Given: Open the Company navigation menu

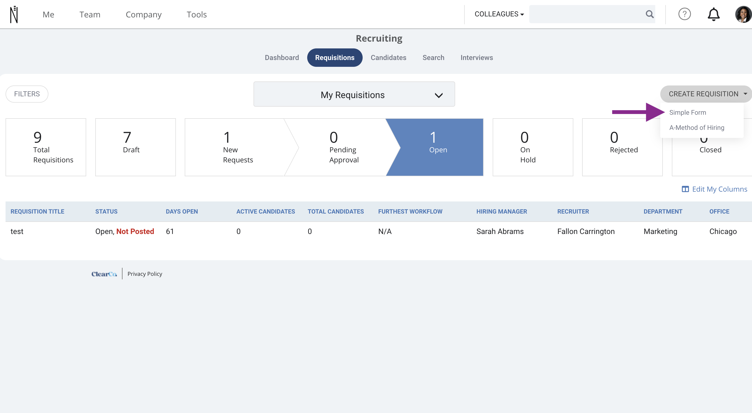Looking at the screenshot, I should [143, 14].
